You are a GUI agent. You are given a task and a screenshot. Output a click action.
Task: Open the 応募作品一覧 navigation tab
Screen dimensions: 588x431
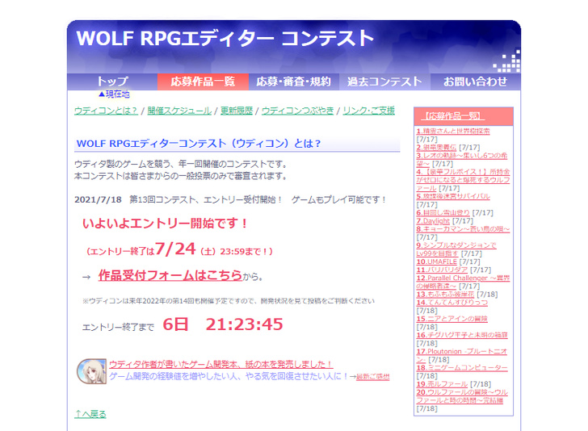click(x=203, y=82)
